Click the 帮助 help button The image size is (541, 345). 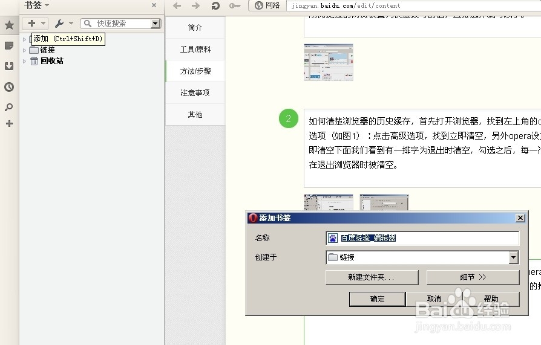coord(491,299)
